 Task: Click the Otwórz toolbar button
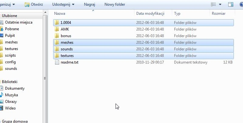coord(34,4)
